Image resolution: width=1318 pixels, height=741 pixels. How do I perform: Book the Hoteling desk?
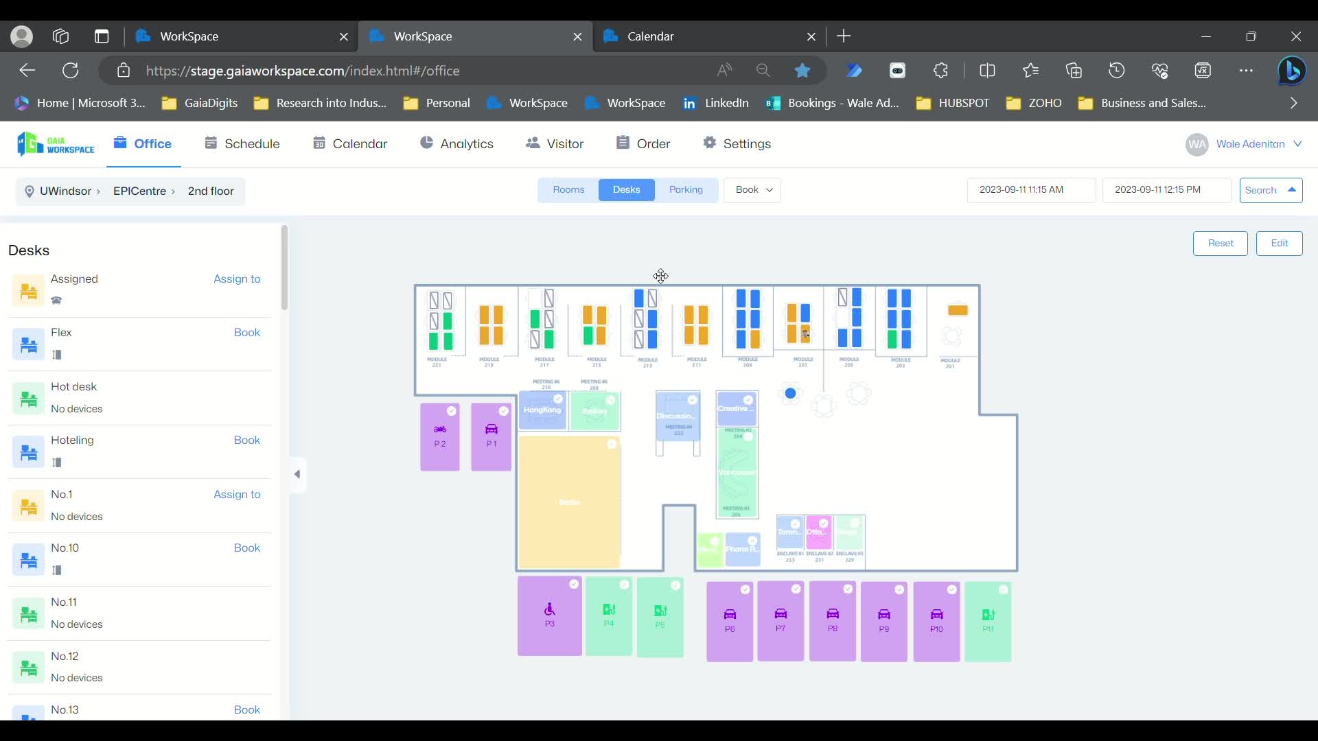247,440
